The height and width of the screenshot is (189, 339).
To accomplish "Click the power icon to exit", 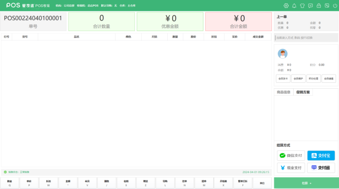I will [x=335, y=5].
